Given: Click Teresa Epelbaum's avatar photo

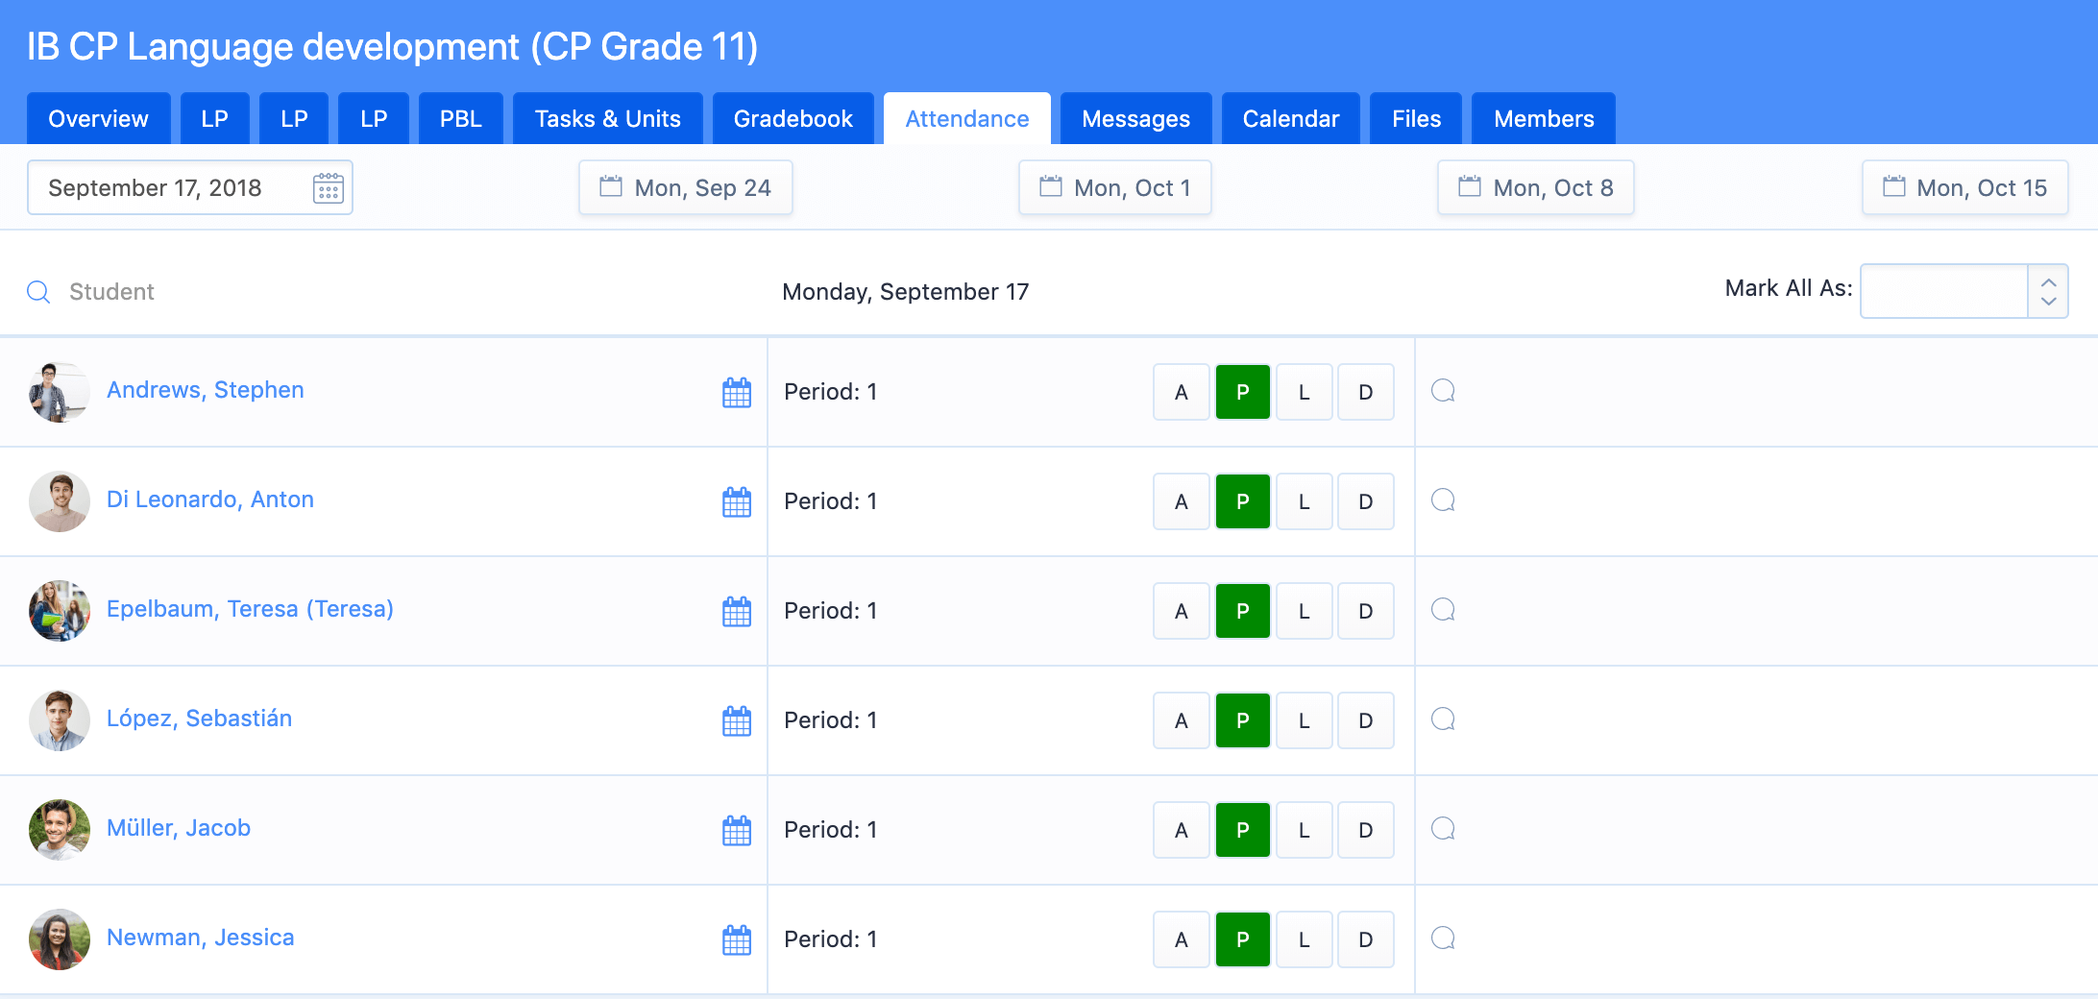Looking at the screenshot, I should [60, 611].
